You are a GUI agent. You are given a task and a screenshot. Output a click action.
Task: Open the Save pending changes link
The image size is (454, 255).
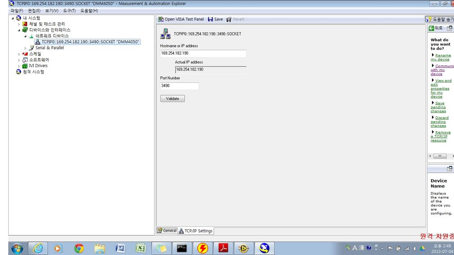(438, 107)
